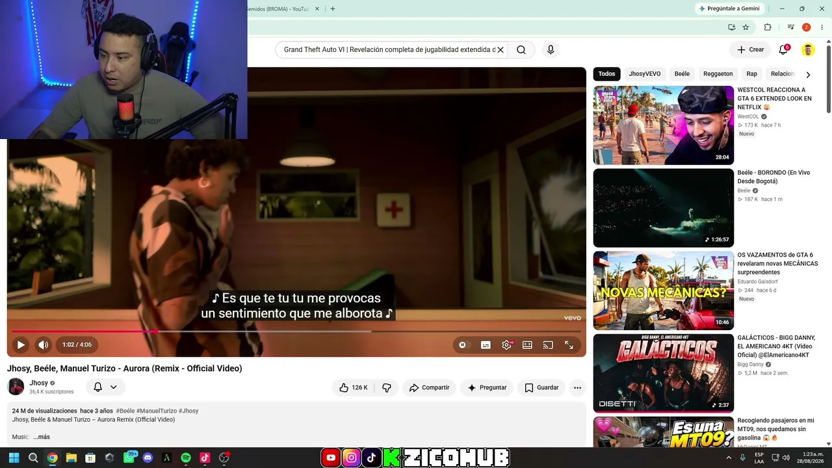832x468 pixels.
Task: Open the 'Recogiendo pasajeros en mi MT09' title
Action: pos(775,429)
